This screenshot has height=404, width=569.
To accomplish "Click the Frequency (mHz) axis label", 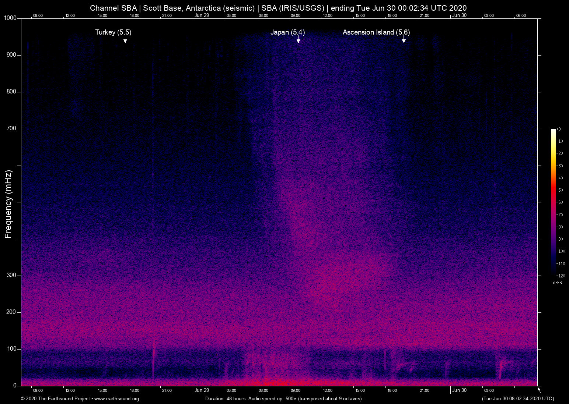I will [8, 204].
